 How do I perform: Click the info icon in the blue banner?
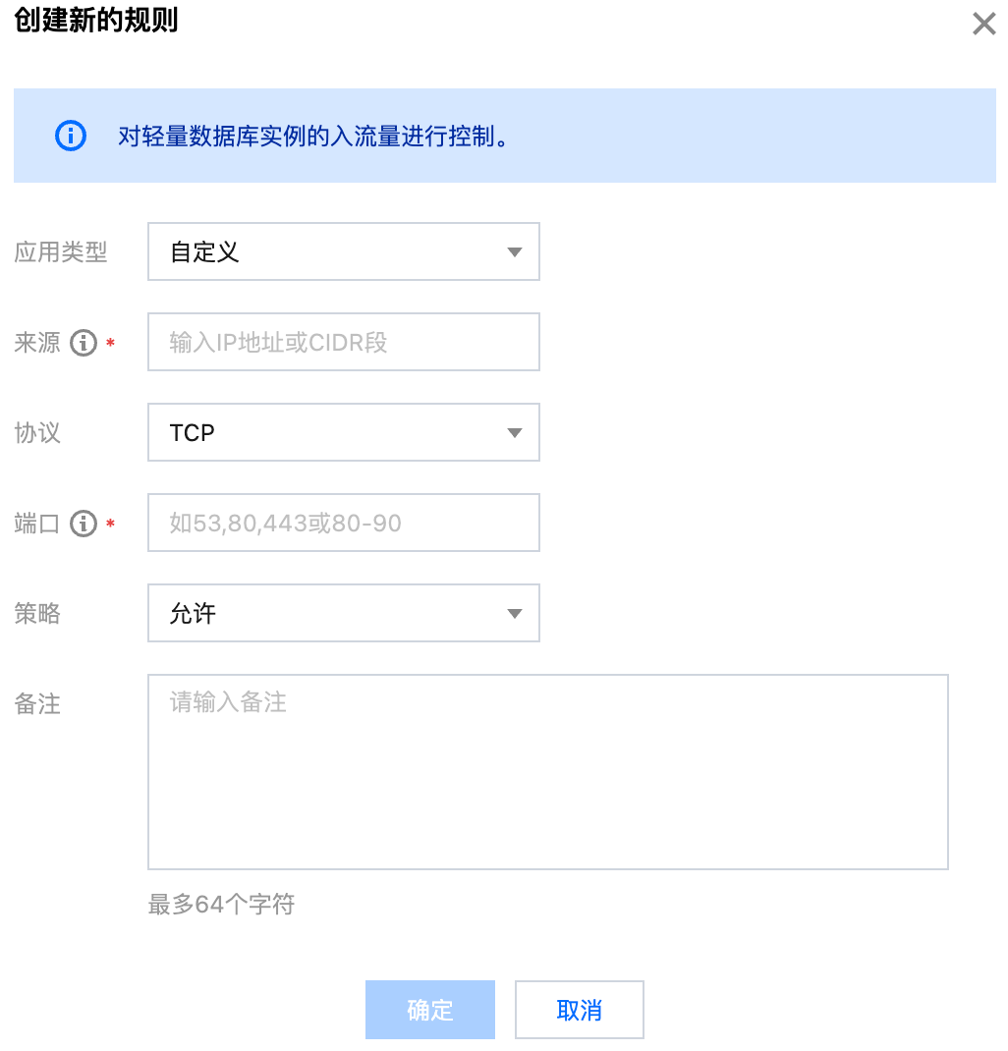click(71, 136)
